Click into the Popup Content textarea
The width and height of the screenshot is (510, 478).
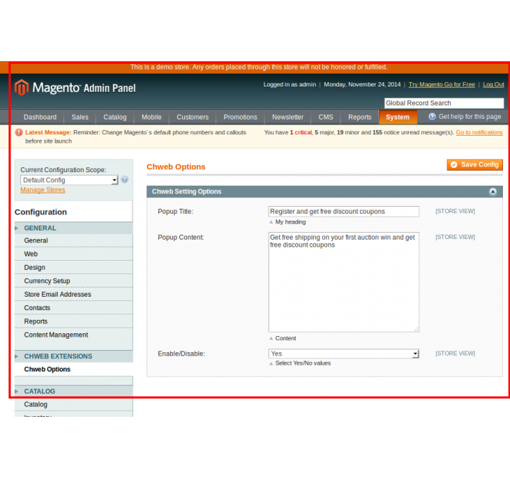(343, 282)
